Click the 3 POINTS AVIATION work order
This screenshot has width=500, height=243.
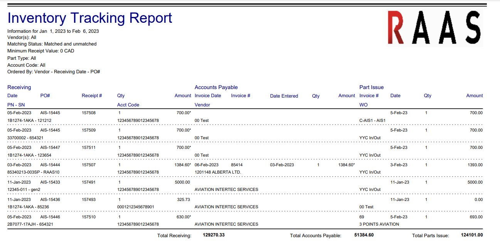pyautogui.click(x=379, y=224)
